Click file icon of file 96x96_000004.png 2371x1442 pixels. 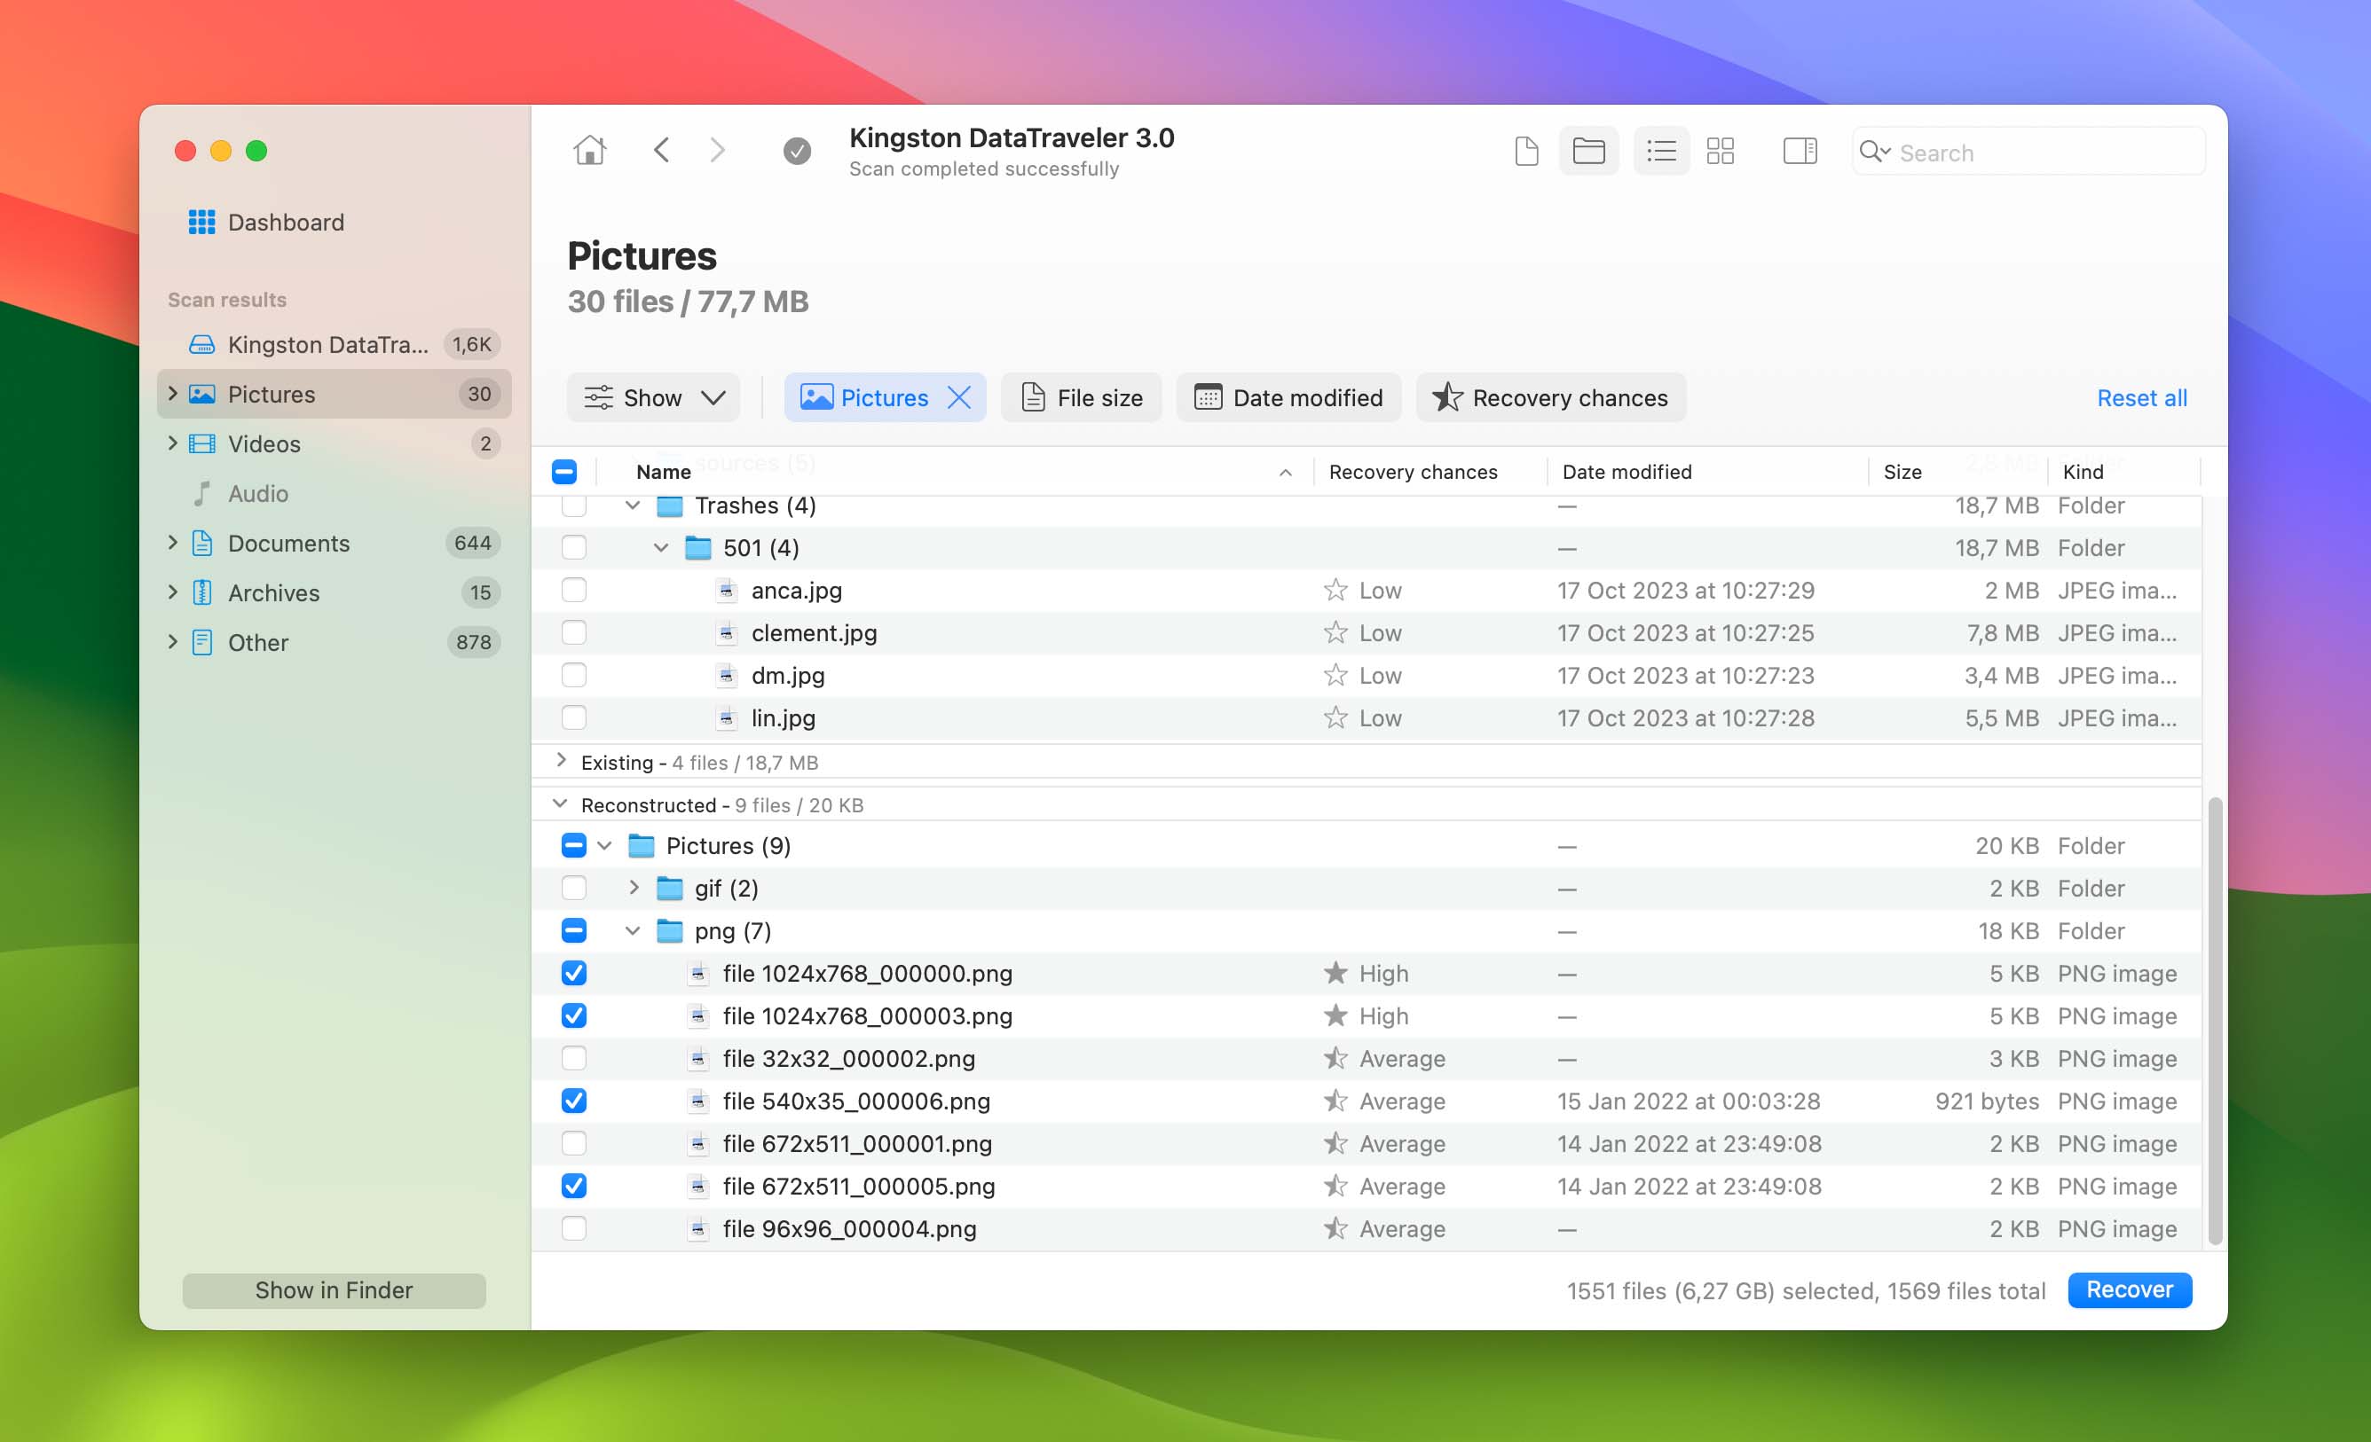(698, 1228)
